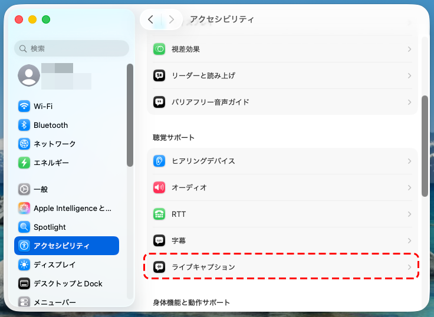Expand the ライブキャプション row chevron

click(409, 267)
